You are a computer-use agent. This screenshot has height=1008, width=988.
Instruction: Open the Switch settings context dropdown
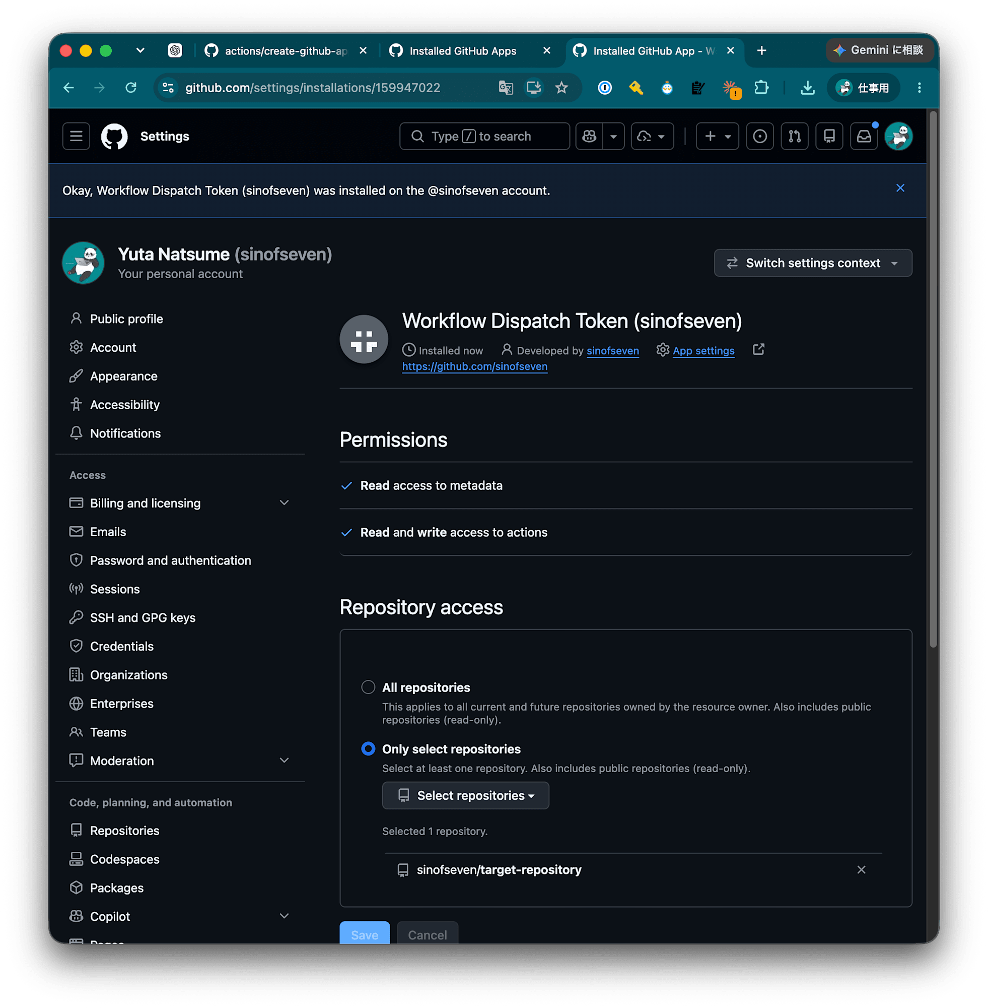pos(813,263)
